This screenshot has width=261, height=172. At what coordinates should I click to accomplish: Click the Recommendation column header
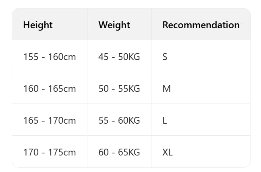(x=201, y=25)
